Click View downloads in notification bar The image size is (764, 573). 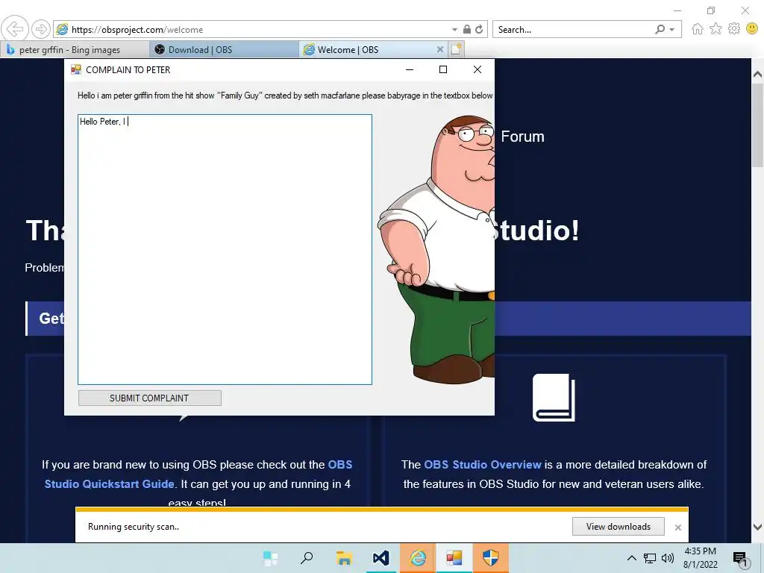pyautogui.click(x=619, y=527)
